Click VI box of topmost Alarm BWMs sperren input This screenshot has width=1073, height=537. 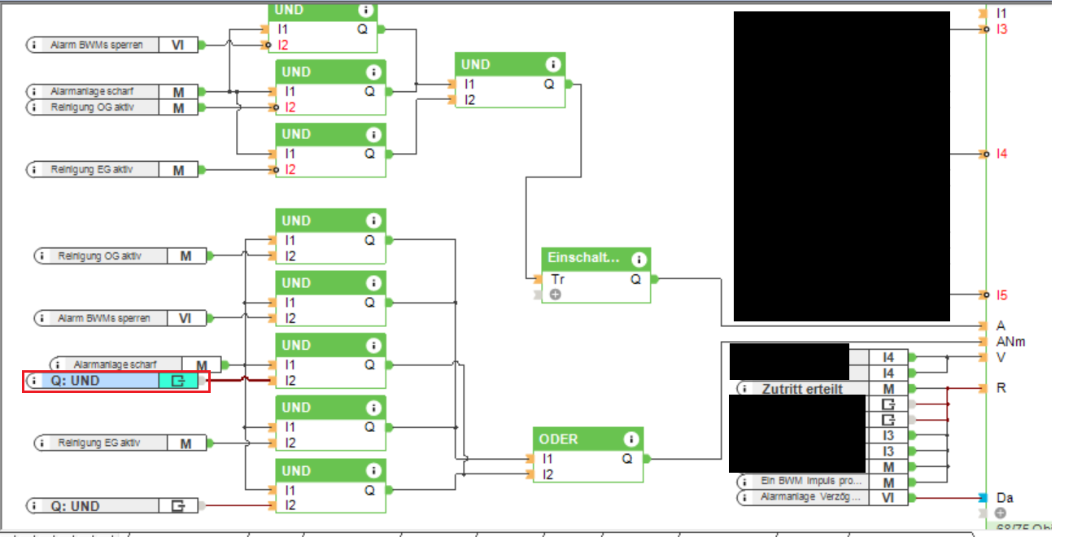(178, 45)
